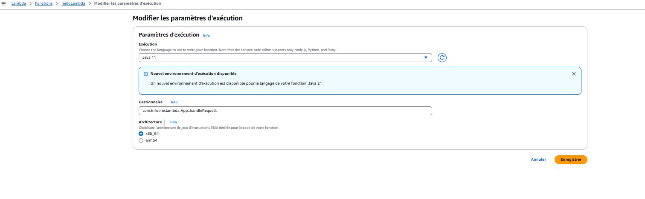This screenshot has height=199, width=645.
Task: Click the blue caret in the runtime selector
Action: [425, 58]
